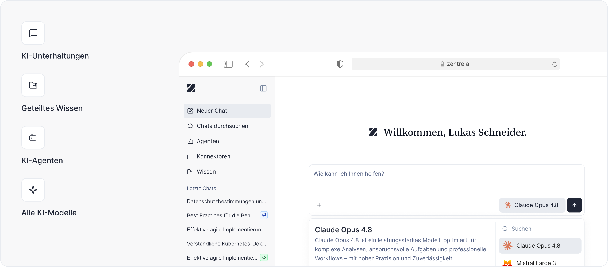Collapse the app sidebar panel
Viewport: 608px width, 267px height.
[263, 88]
